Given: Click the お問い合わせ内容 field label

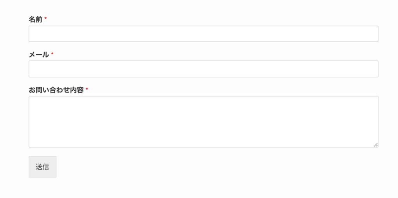Looking at the screenshot, I should point(56,90).
